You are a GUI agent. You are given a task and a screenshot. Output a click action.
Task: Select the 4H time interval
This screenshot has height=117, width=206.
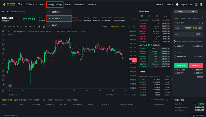click(x=18, y=27)
